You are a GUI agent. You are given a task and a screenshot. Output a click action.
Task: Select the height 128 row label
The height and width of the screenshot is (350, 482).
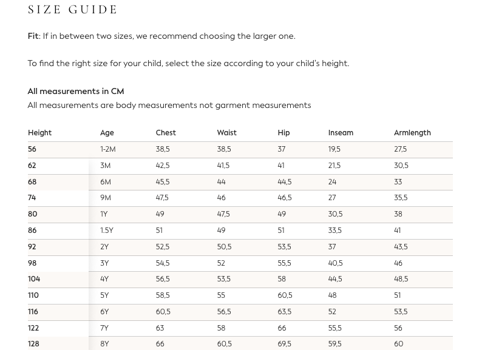33,344
